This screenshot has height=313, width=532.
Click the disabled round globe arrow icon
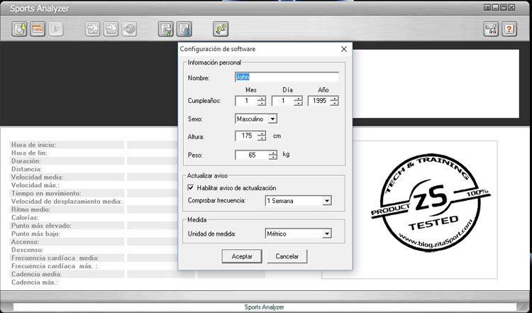[129, 29]
